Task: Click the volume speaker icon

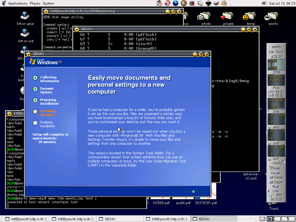Action: 264,3
